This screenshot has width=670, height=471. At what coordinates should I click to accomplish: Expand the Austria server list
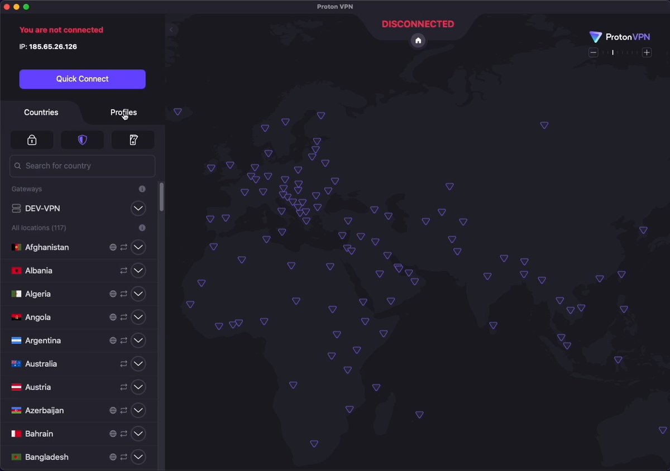(138, 387)
